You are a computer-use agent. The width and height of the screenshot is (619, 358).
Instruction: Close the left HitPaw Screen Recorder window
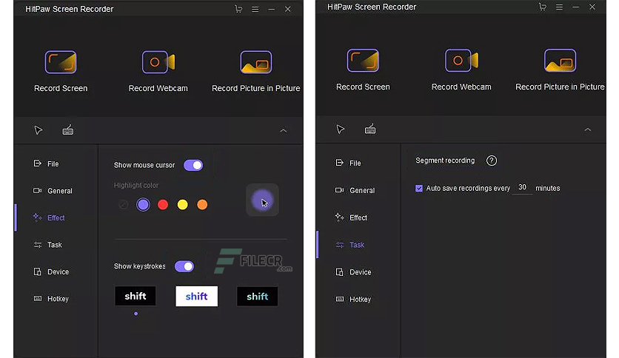click(288, 9)
